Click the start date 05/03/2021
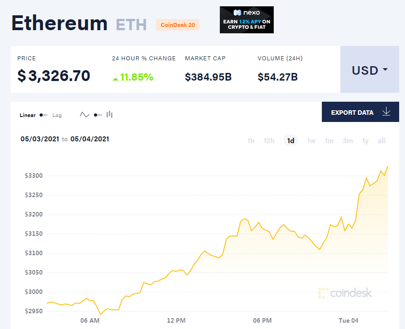The image size is (405, 329). (40, 139)
